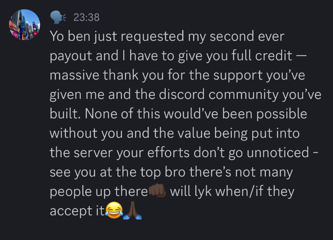333x240 pixels.
Task: Click the word "massive" in the message
Action: [x=74, y=75]
